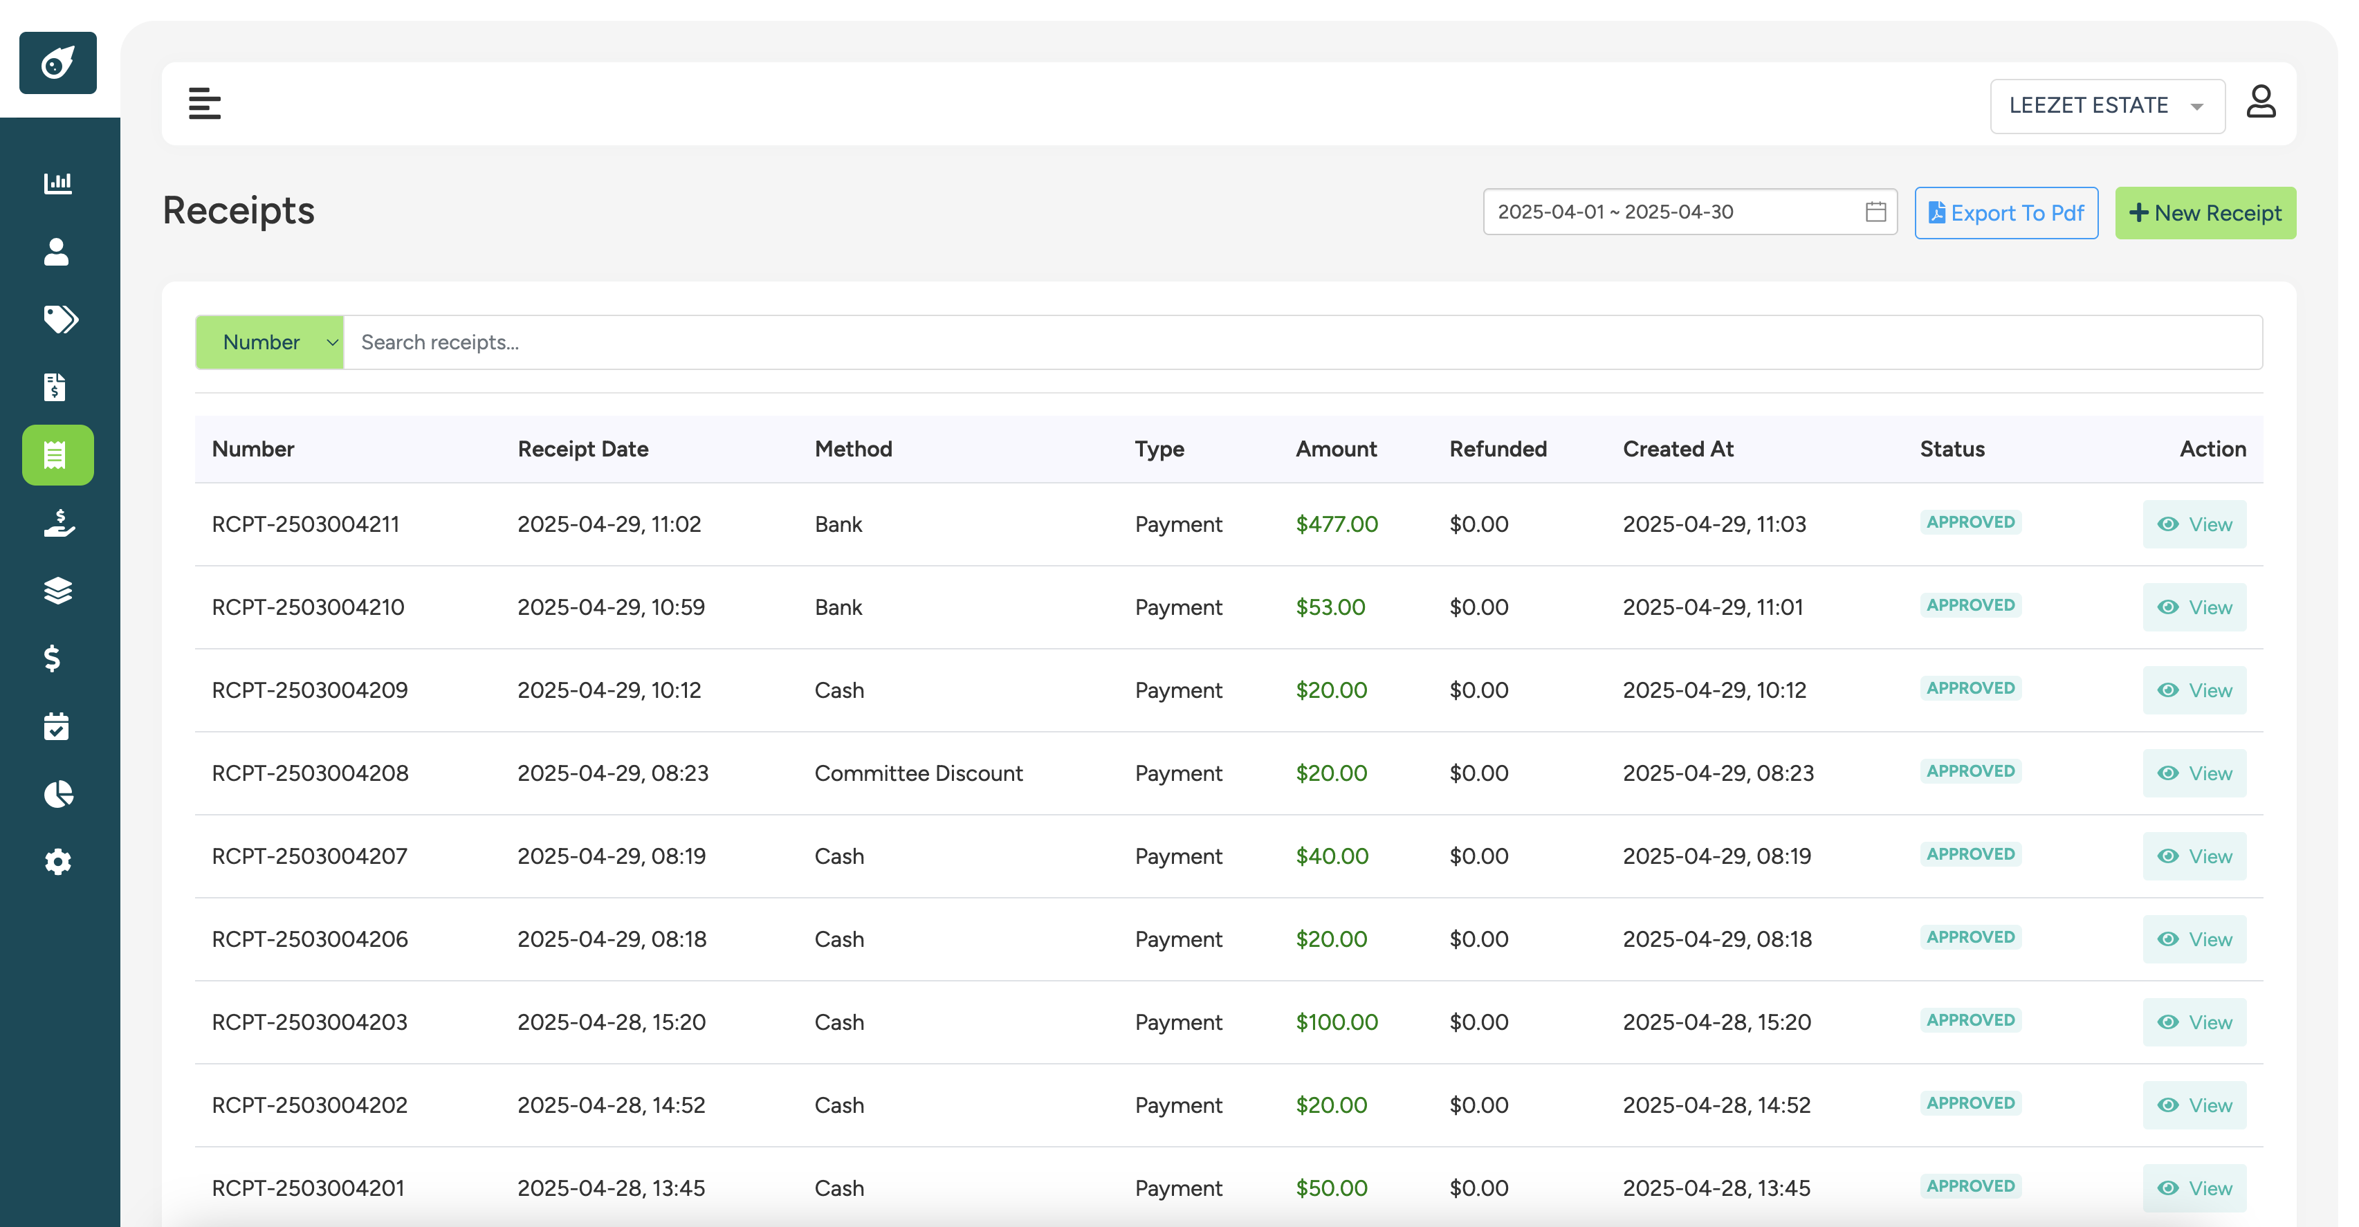Click the $50.00 amount
This screenshot has height=1227, width=2359.
pos(1332,1188)
